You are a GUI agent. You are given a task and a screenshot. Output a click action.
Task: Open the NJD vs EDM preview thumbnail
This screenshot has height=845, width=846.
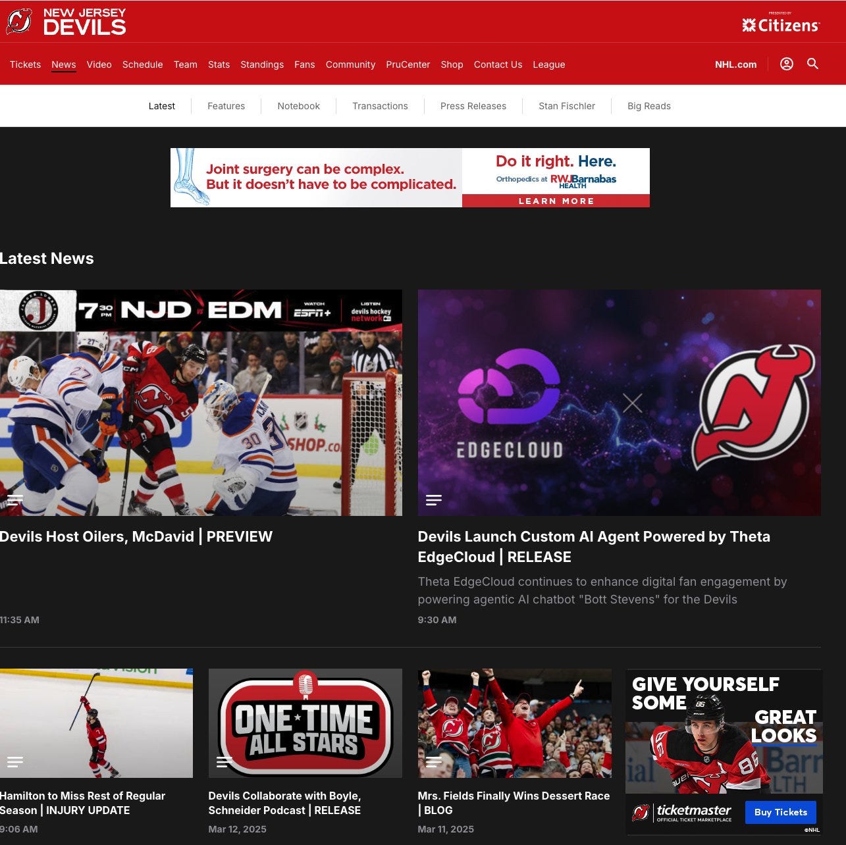click(201, 403)
